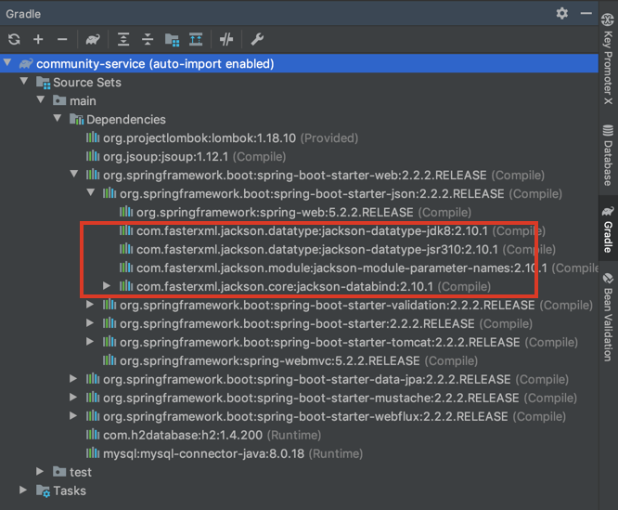This screenshot has width=618, height=510.
Task: Click Tasks folder gear icon
Action: click(x=44, y=491)
